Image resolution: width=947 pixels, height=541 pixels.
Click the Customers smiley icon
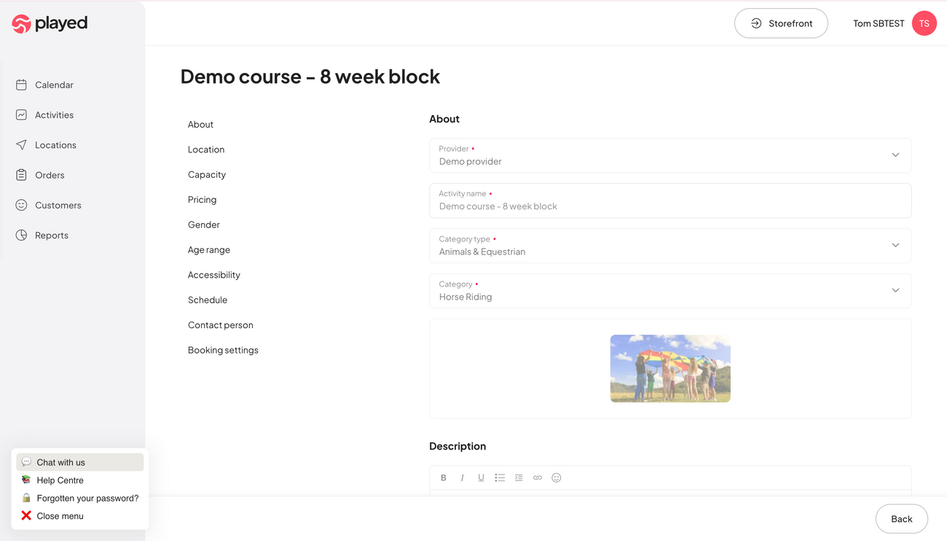click(22, 205)
